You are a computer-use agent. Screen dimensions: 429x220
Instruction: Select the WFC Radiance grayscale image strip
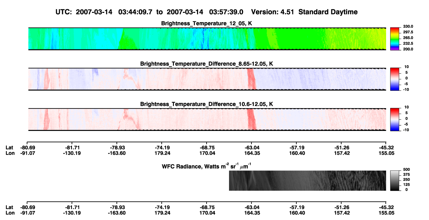coord(308,180)
